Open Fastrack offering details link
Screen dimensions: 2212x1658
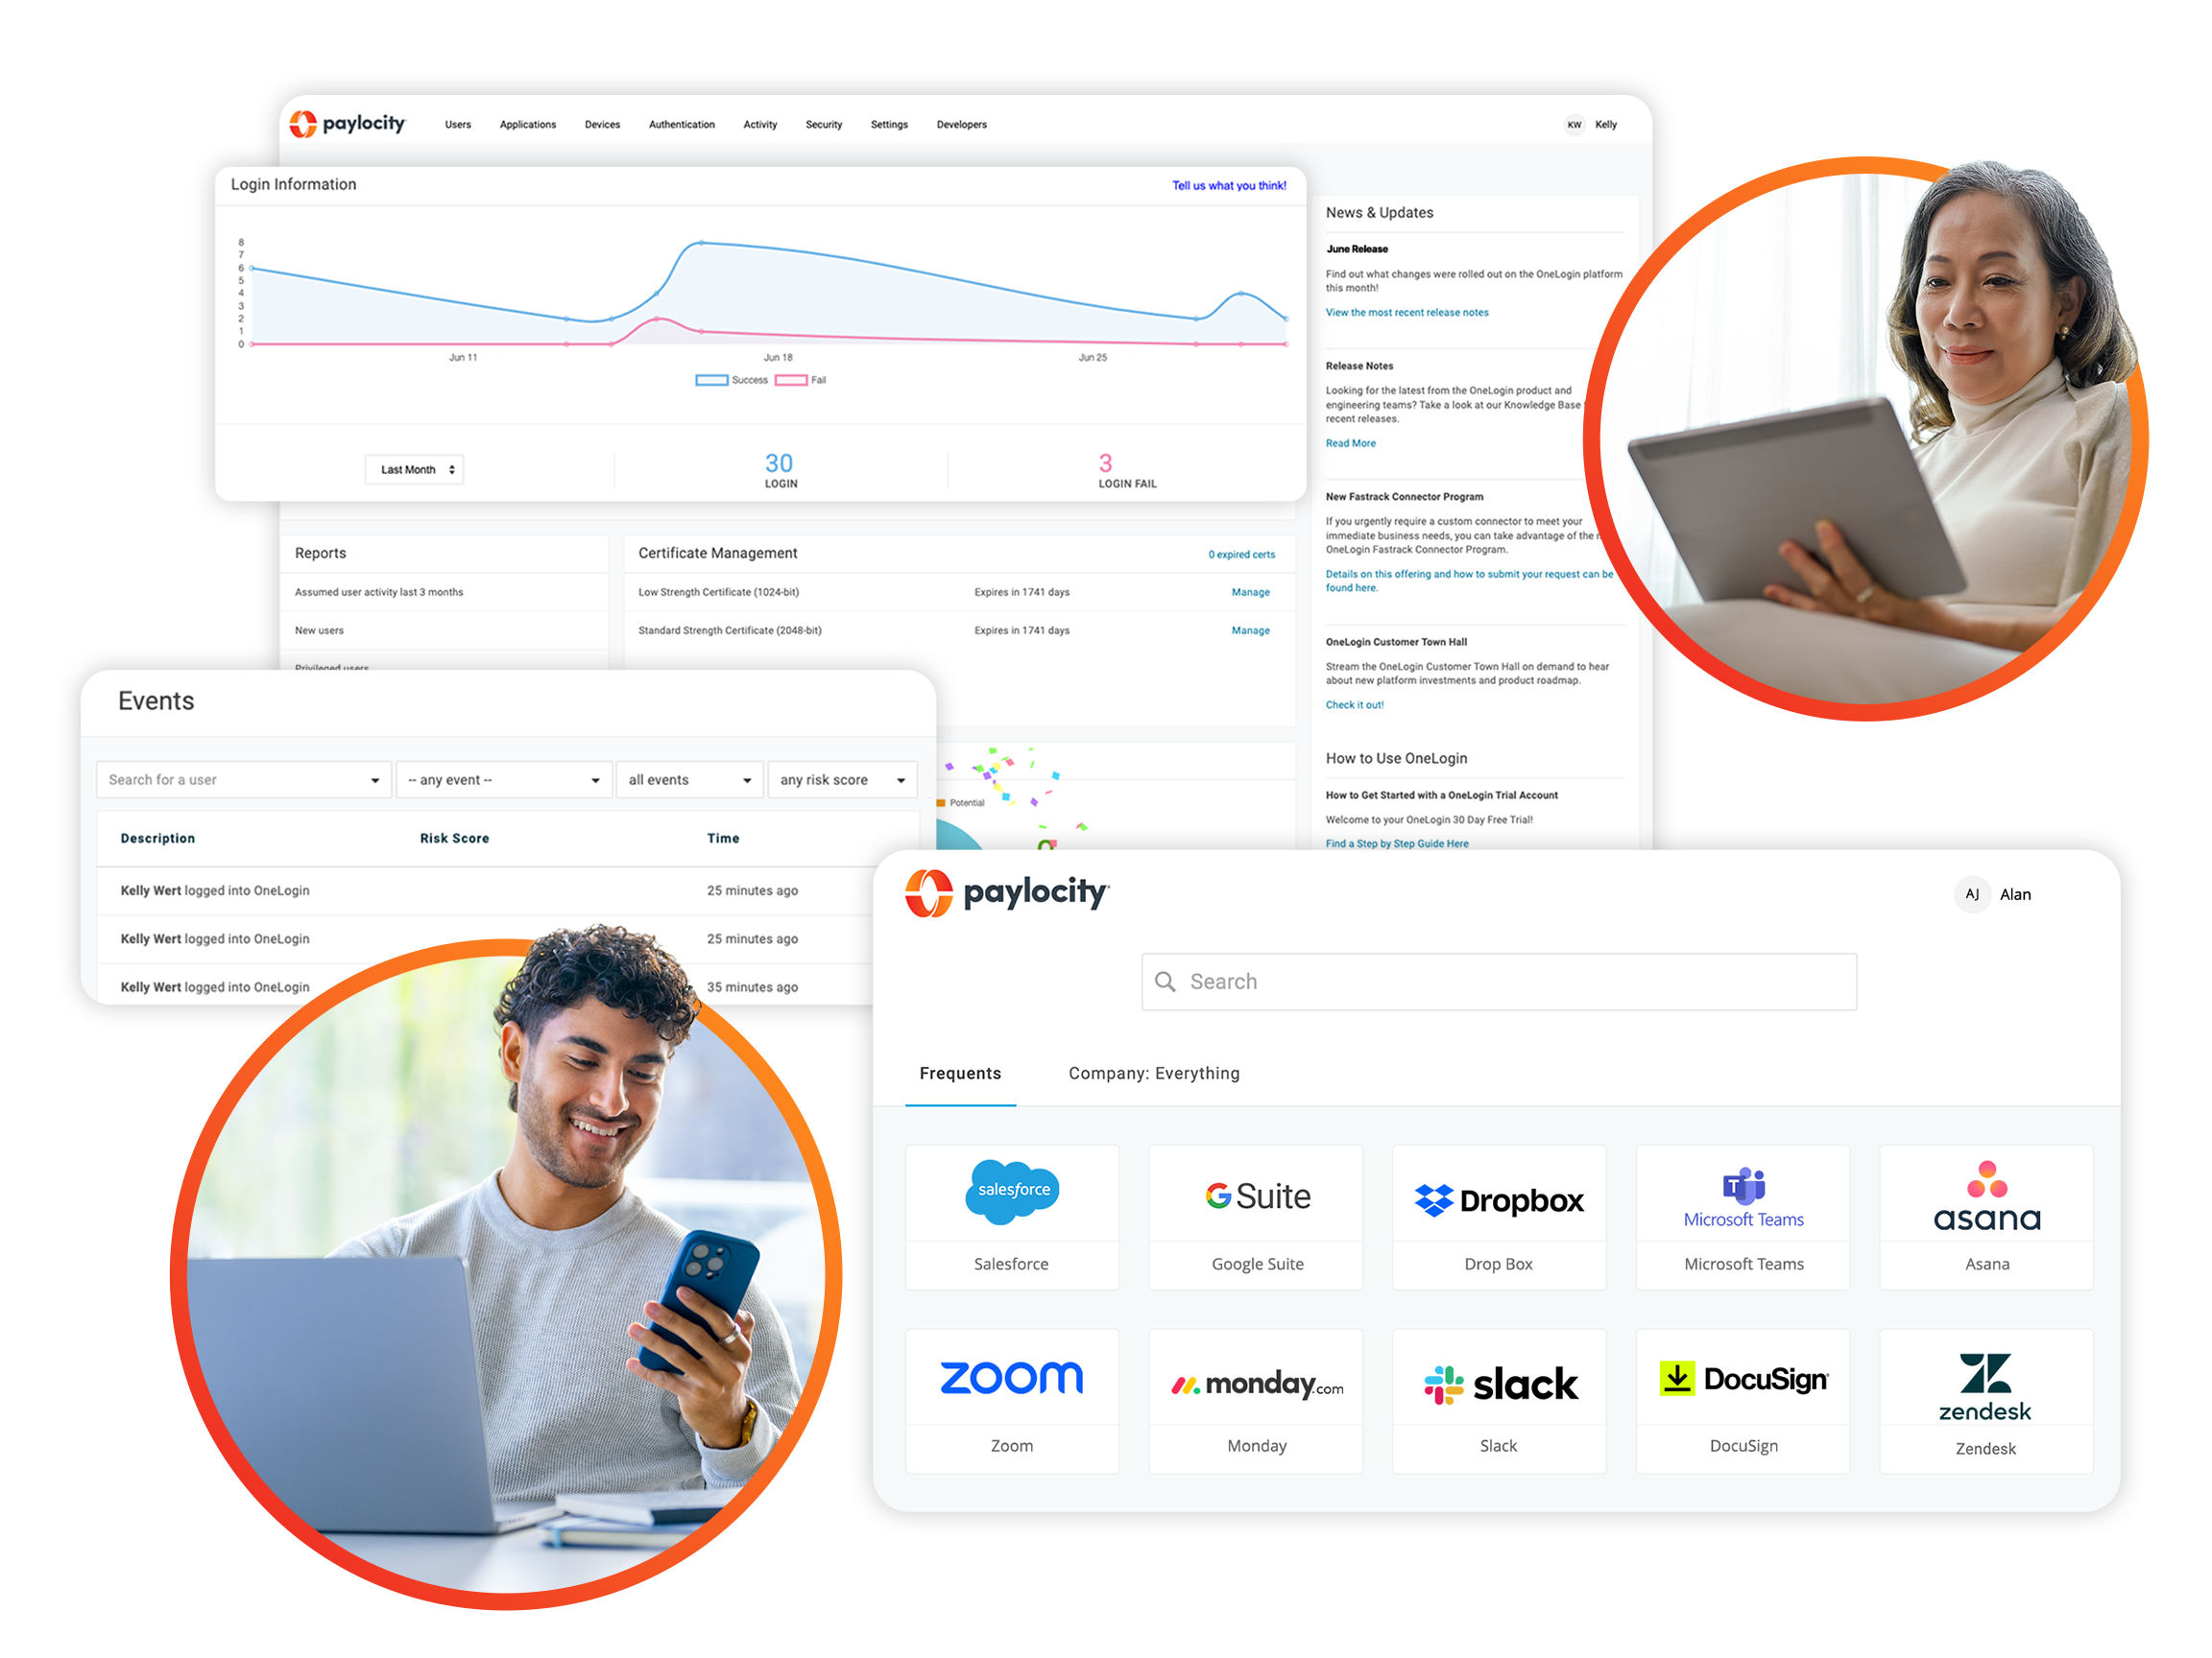click(x=1469, y=581)
